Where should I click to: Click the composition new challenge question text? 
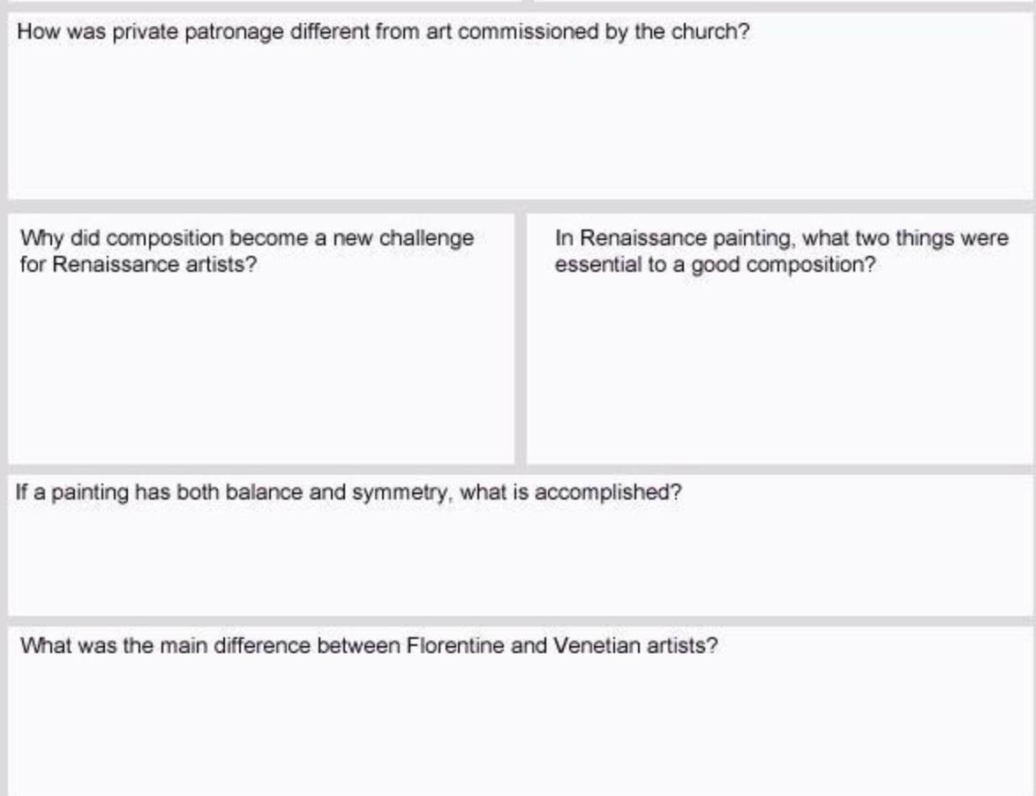tap(246, 251)
